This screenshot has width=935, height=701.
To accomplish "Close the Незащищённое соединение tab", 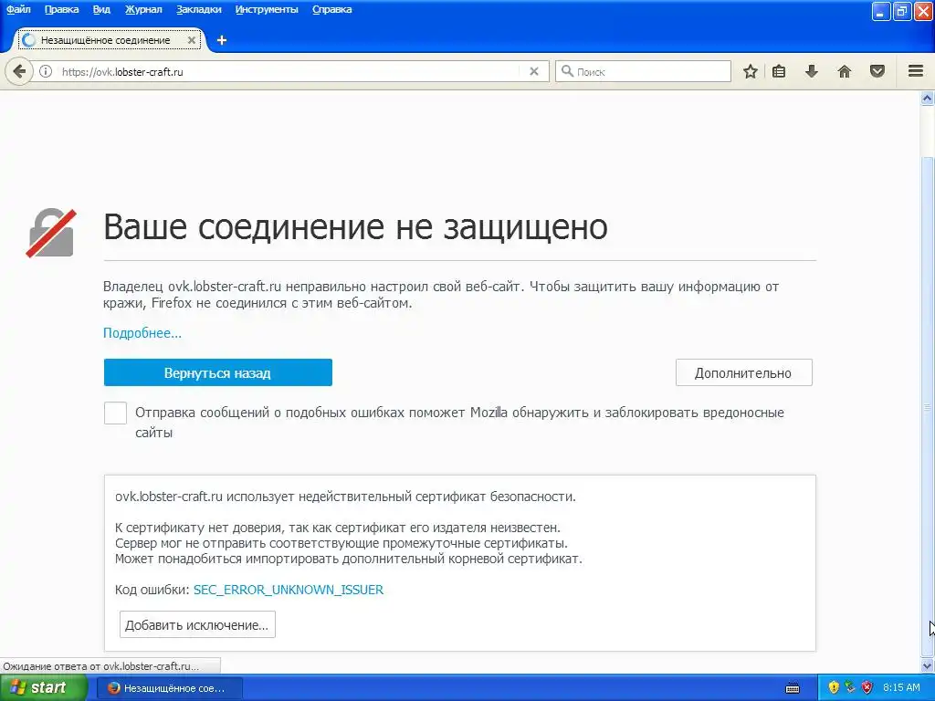I will [192, 40].
